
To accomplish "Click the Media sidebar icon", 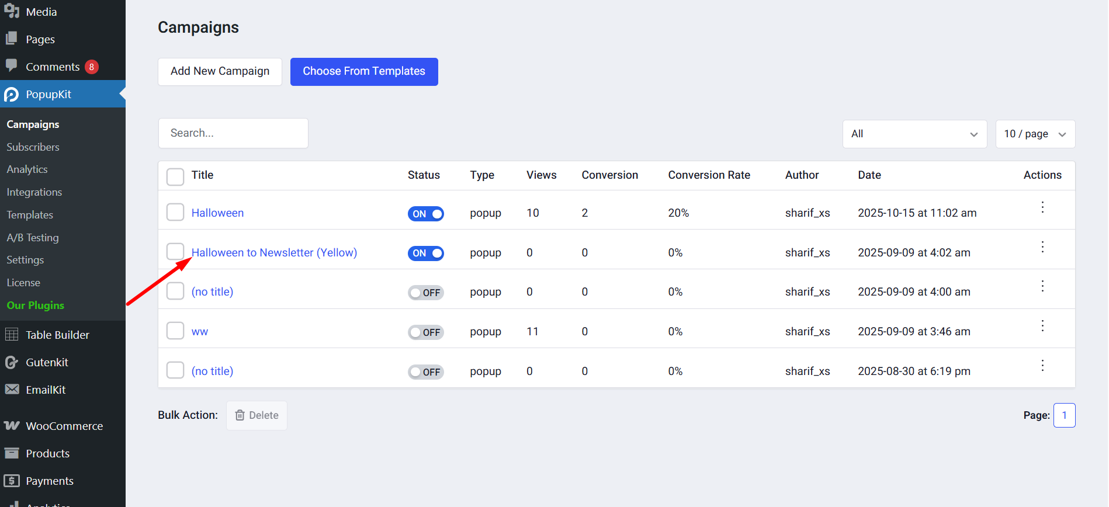I will (12, 11).
